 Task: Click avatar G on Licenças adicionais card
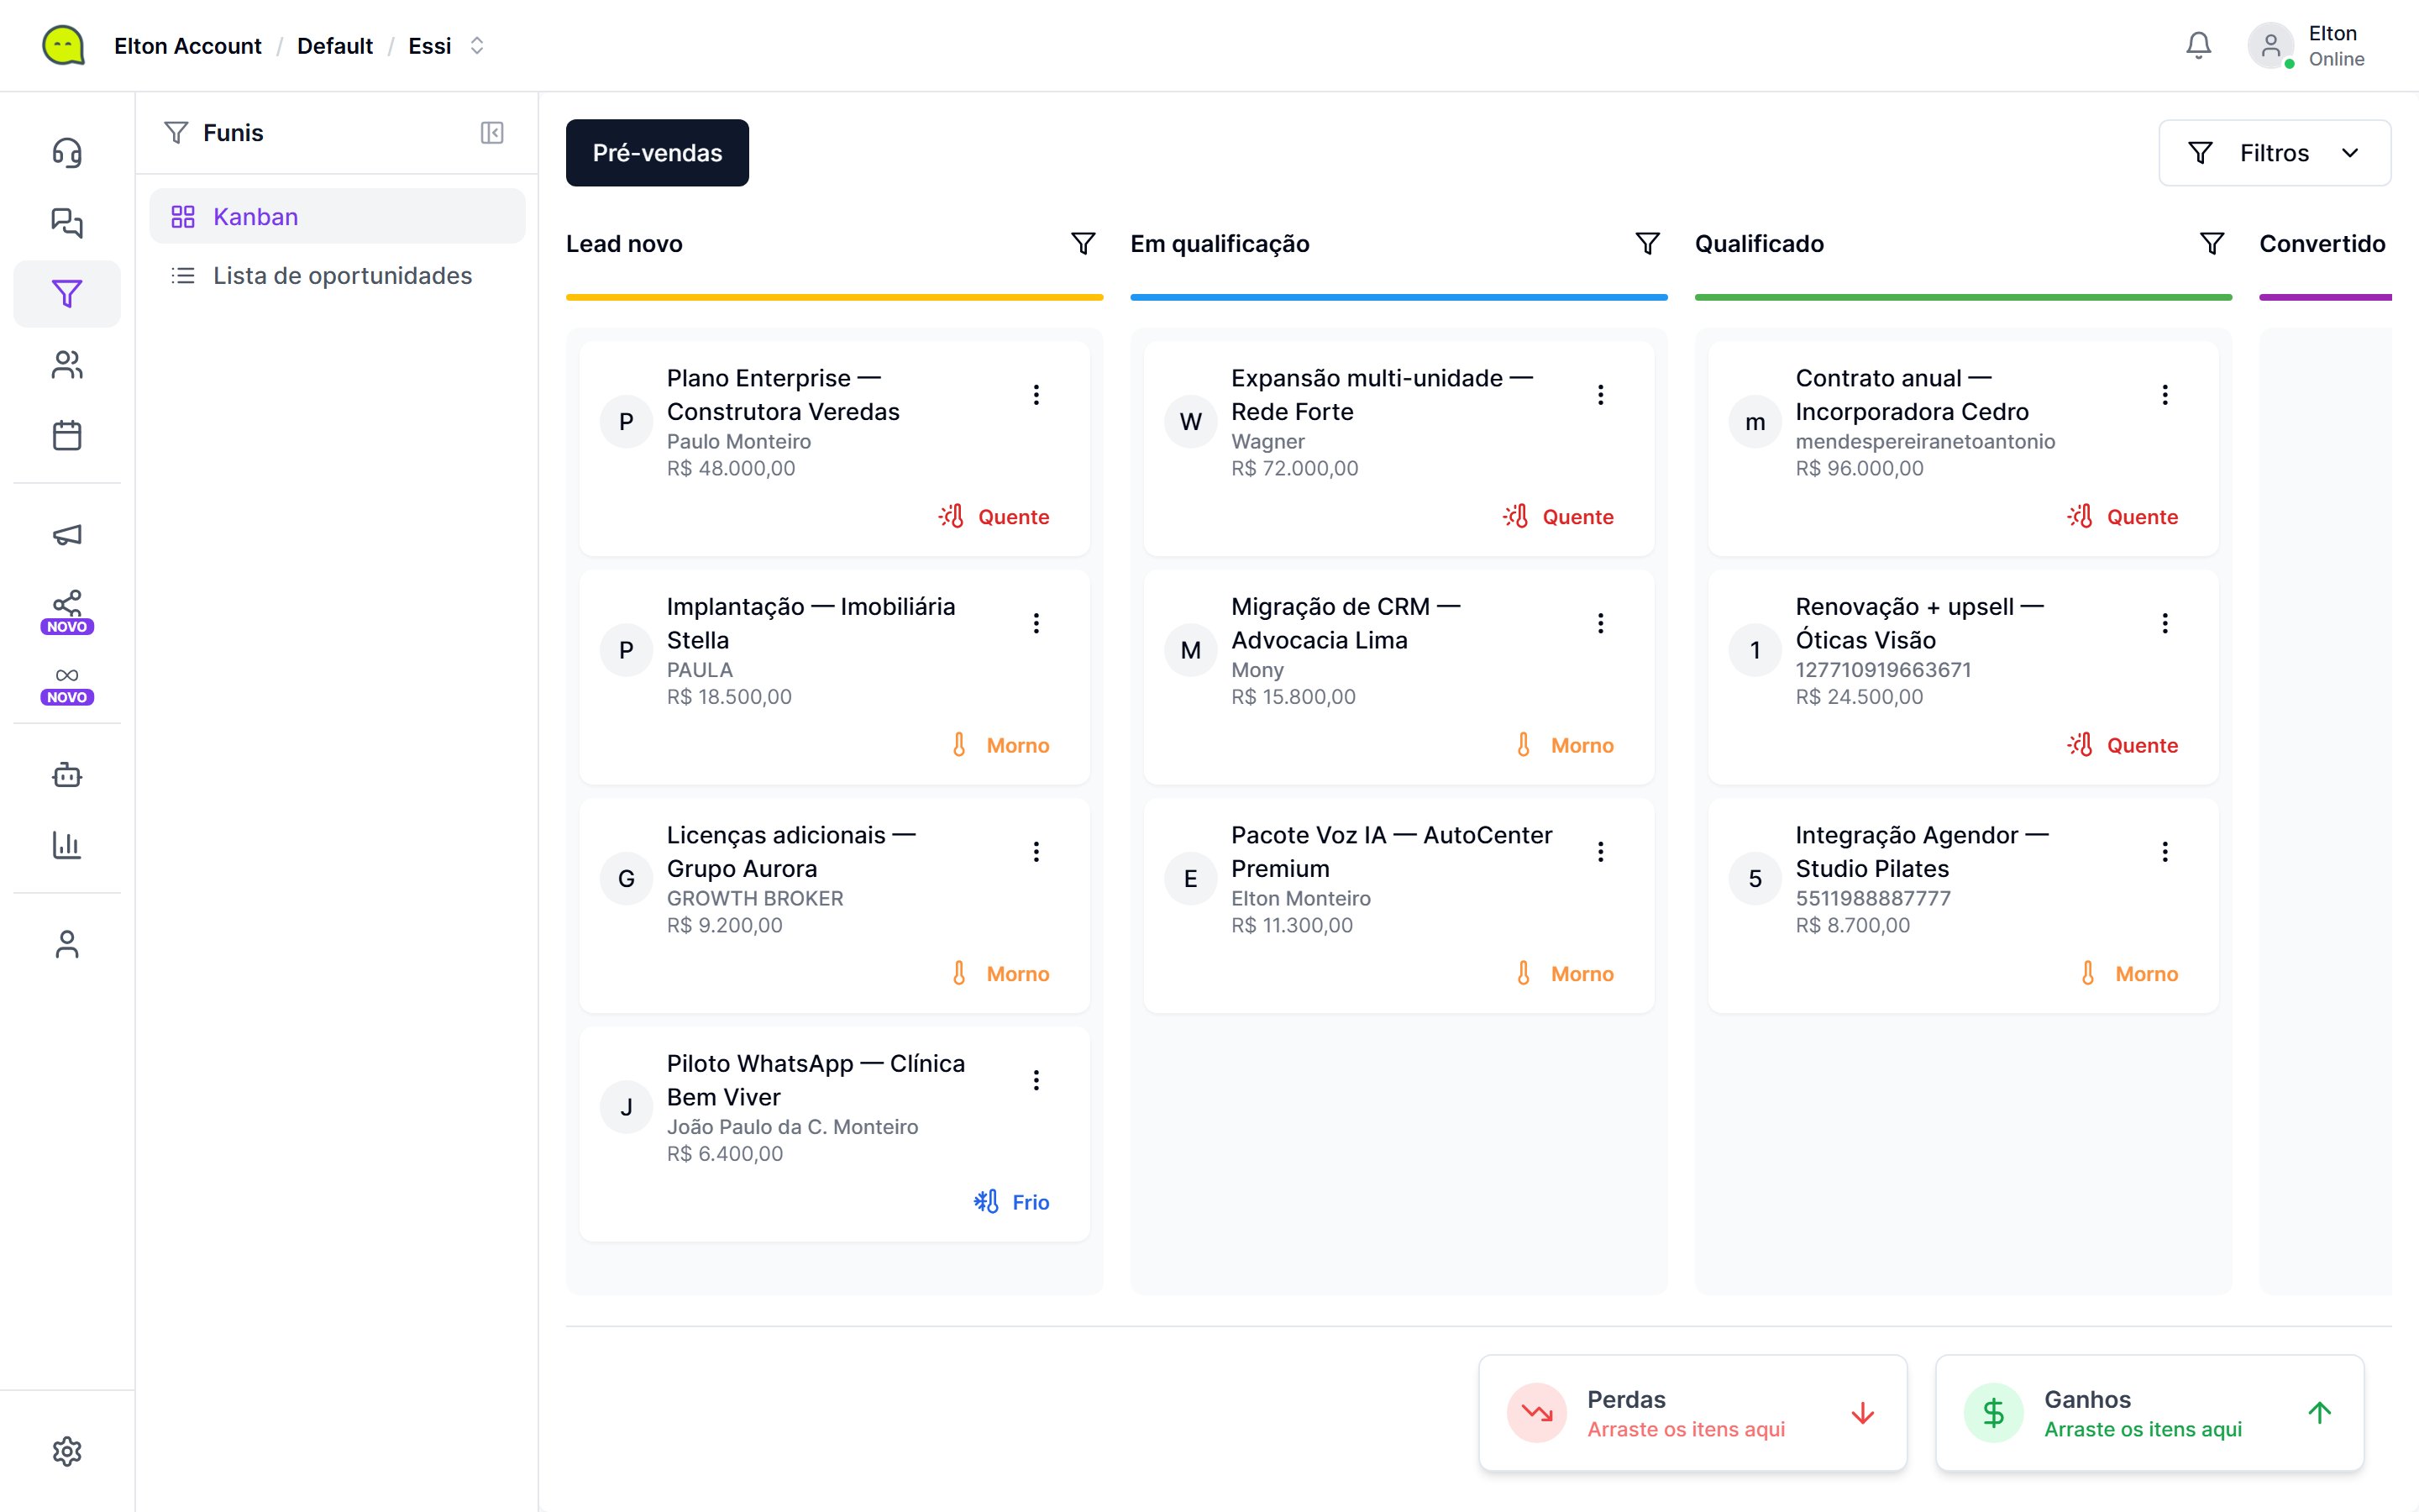click(x=626, y=879)
